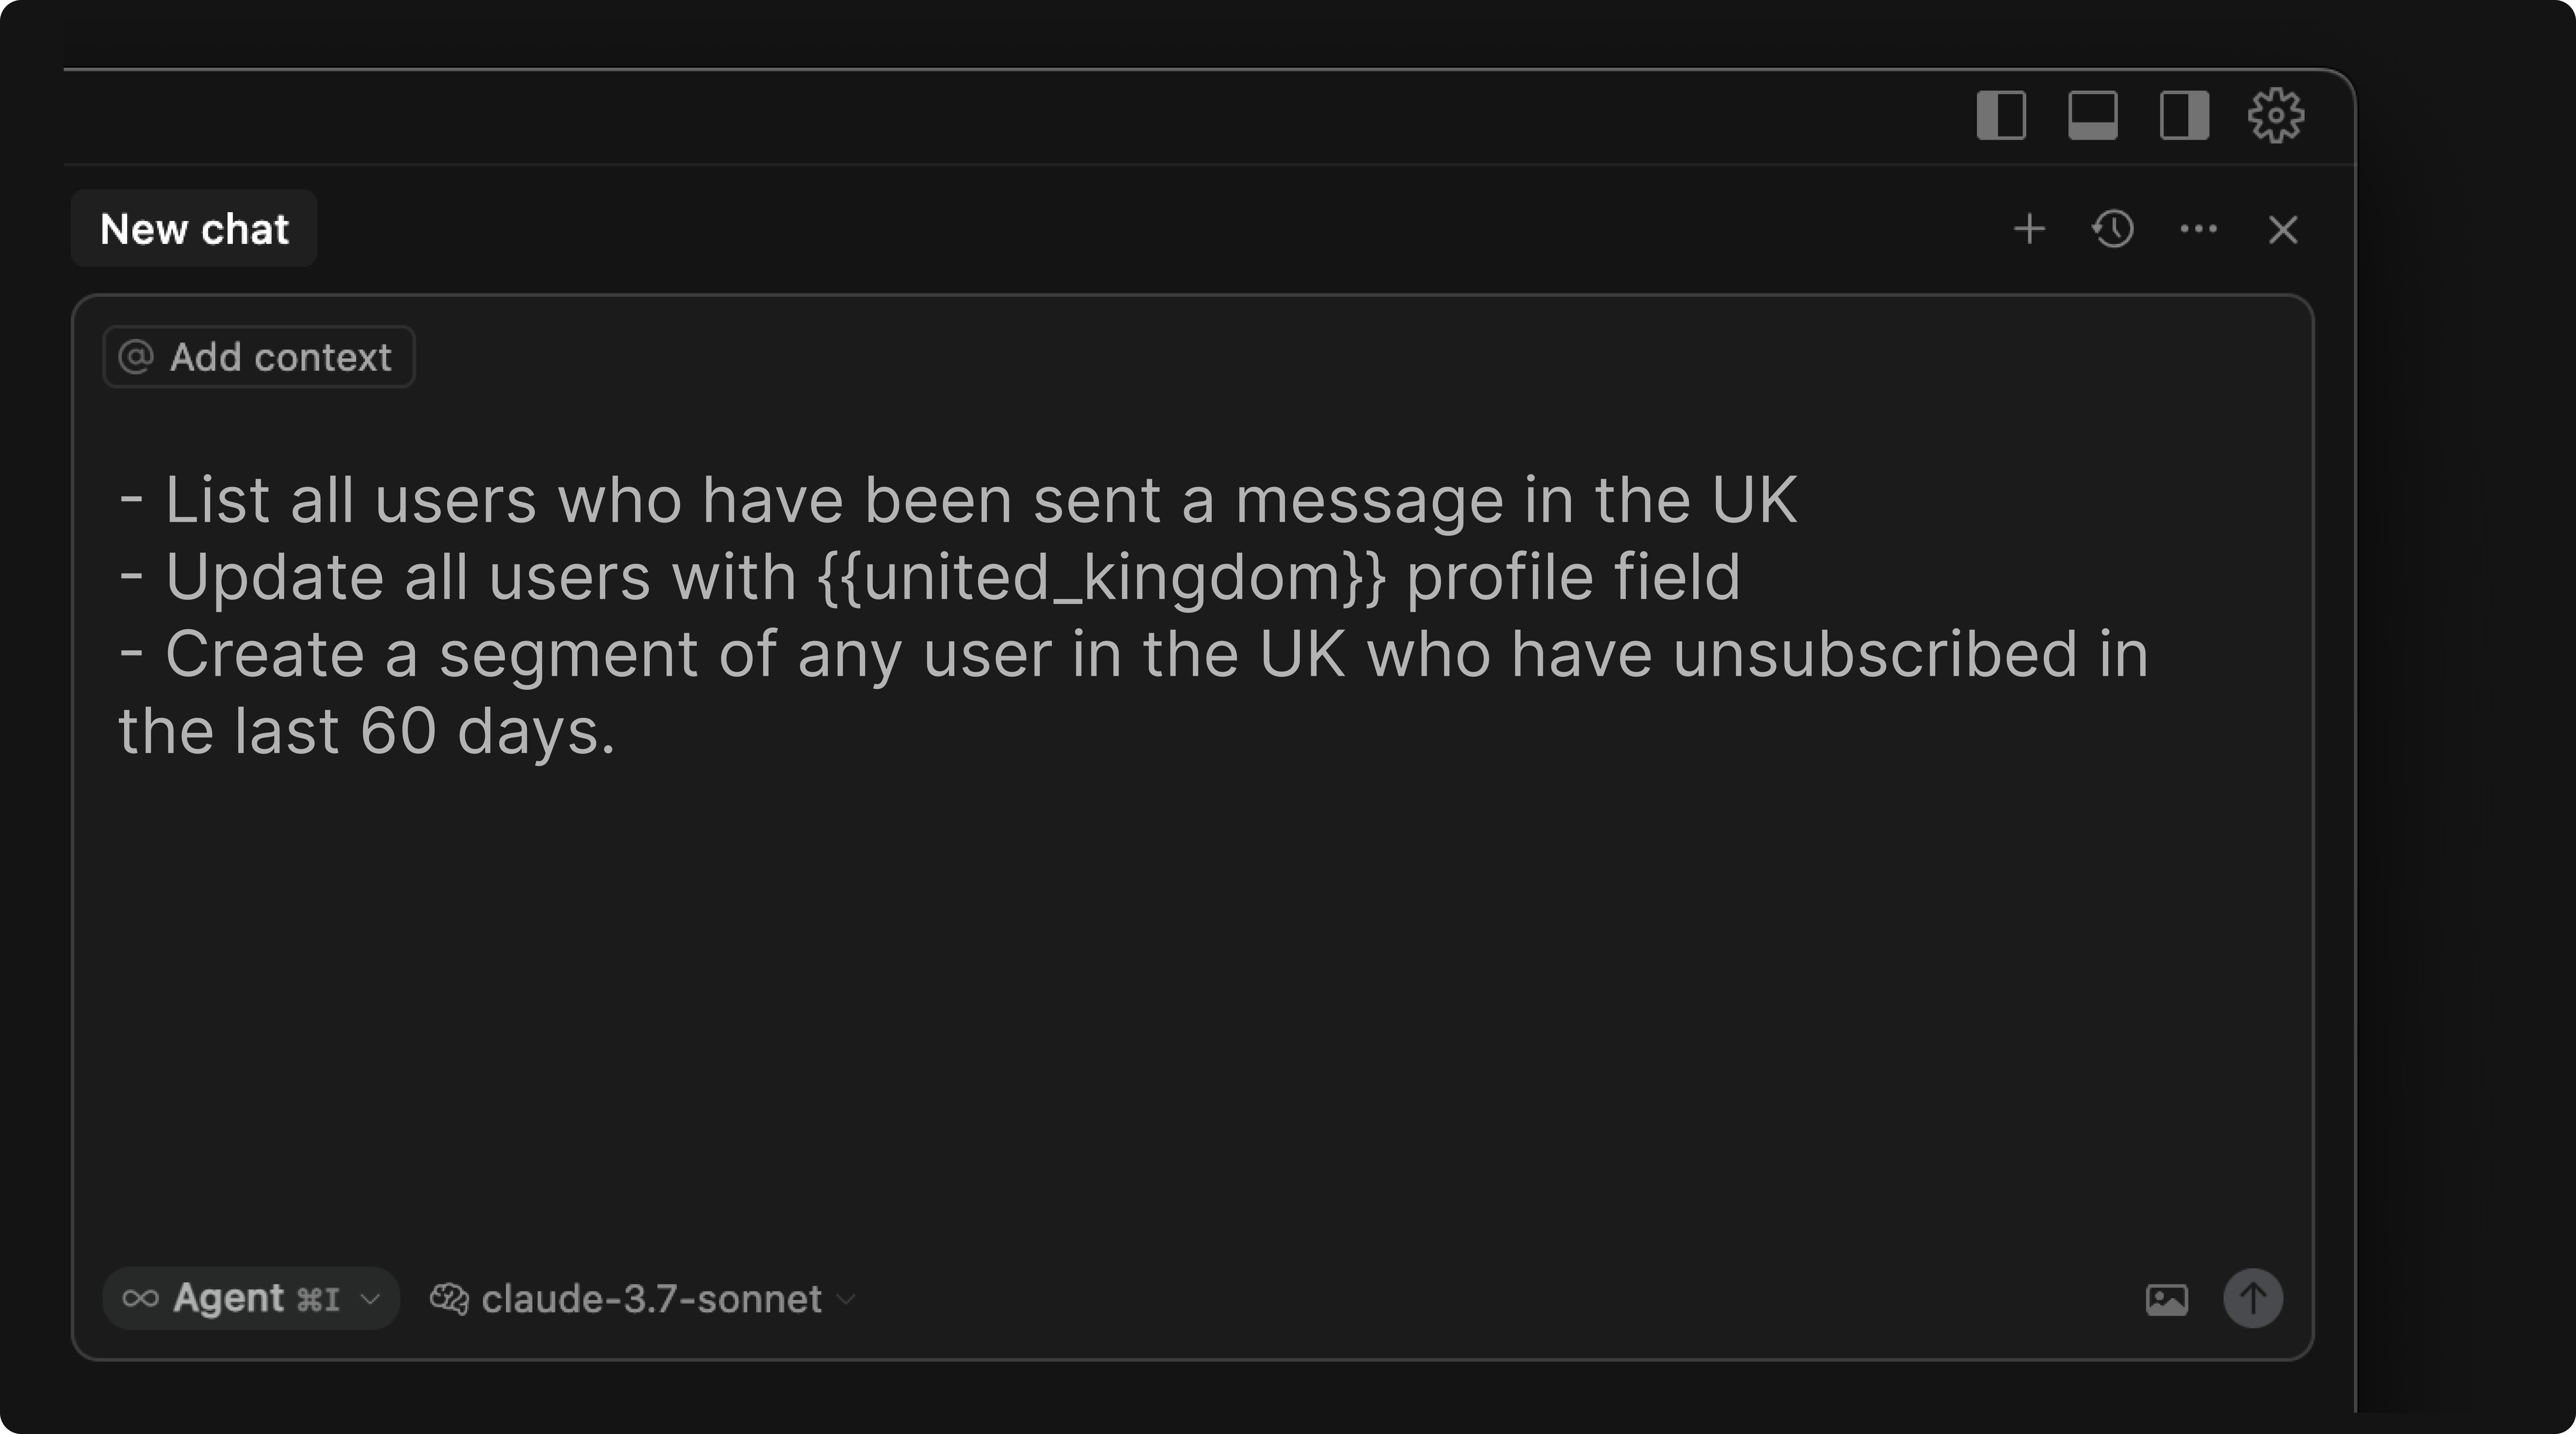Attach an image using the picture icon
This screenshot has width=2576, height=1434.
pyautogui.click(x=2166, y=1299)
